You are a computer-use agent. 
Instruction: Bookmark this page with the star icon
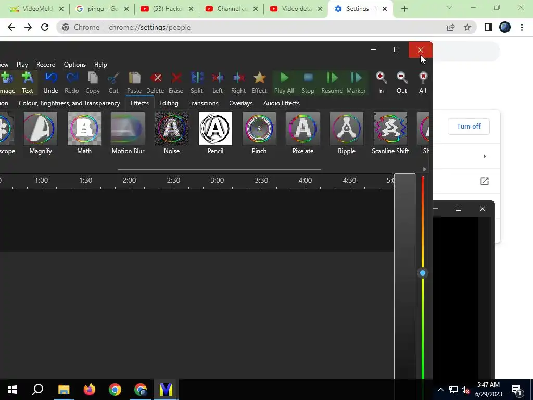pyautogui.click(x=467, y=27)
